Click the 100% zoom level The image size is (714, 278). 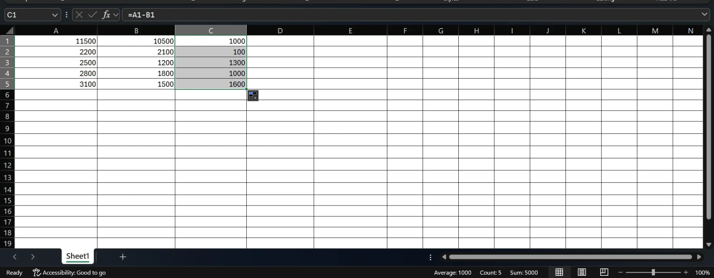click(702, 273)
